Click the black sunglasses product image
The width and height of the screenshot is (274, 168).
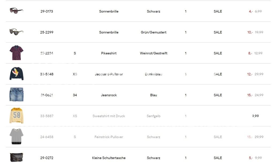click(16, 11)
